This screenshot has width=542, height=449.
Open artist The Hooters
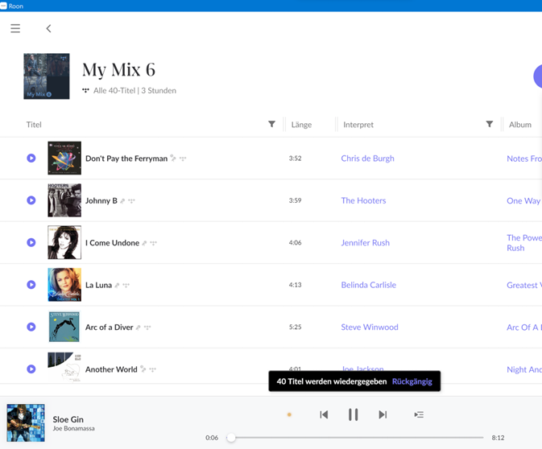[363, 200]
